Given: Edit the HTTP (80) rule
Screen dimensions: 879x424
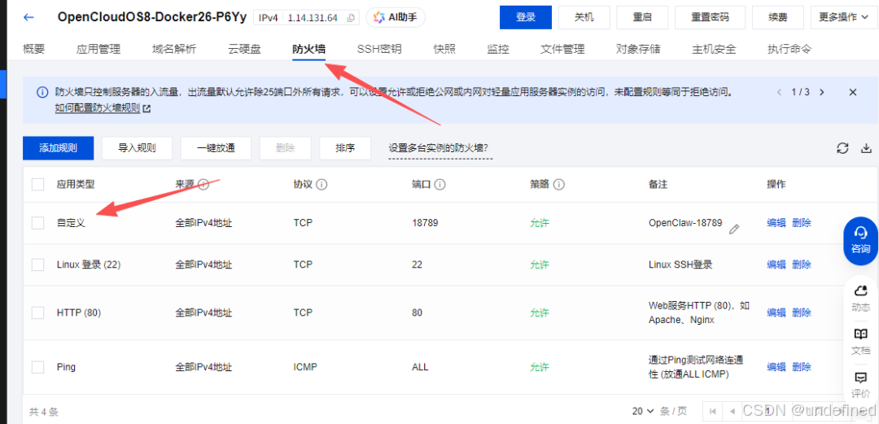Looking at the screenshot, I should pyautogui.click(x=776, y=313).
